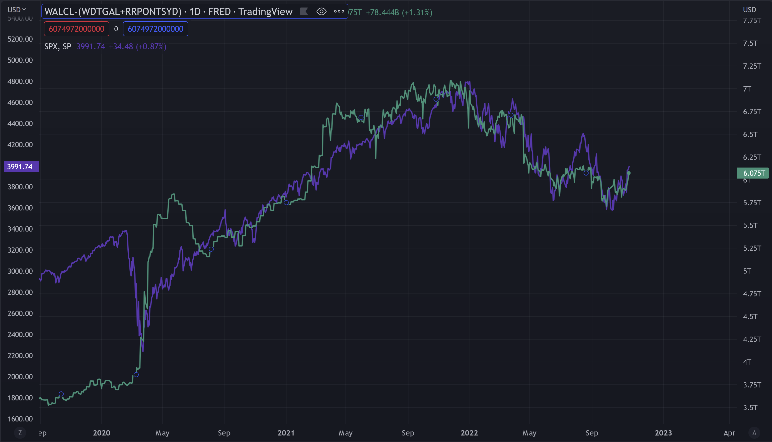Click the blue 6074972000000 value box
772x442 pixels.
tap(155, 29)
